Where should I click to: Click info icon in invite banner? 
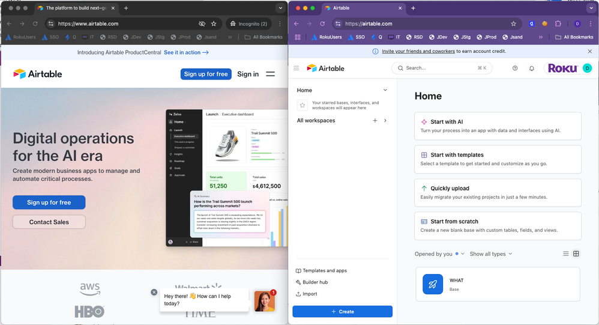click(375, 51)
